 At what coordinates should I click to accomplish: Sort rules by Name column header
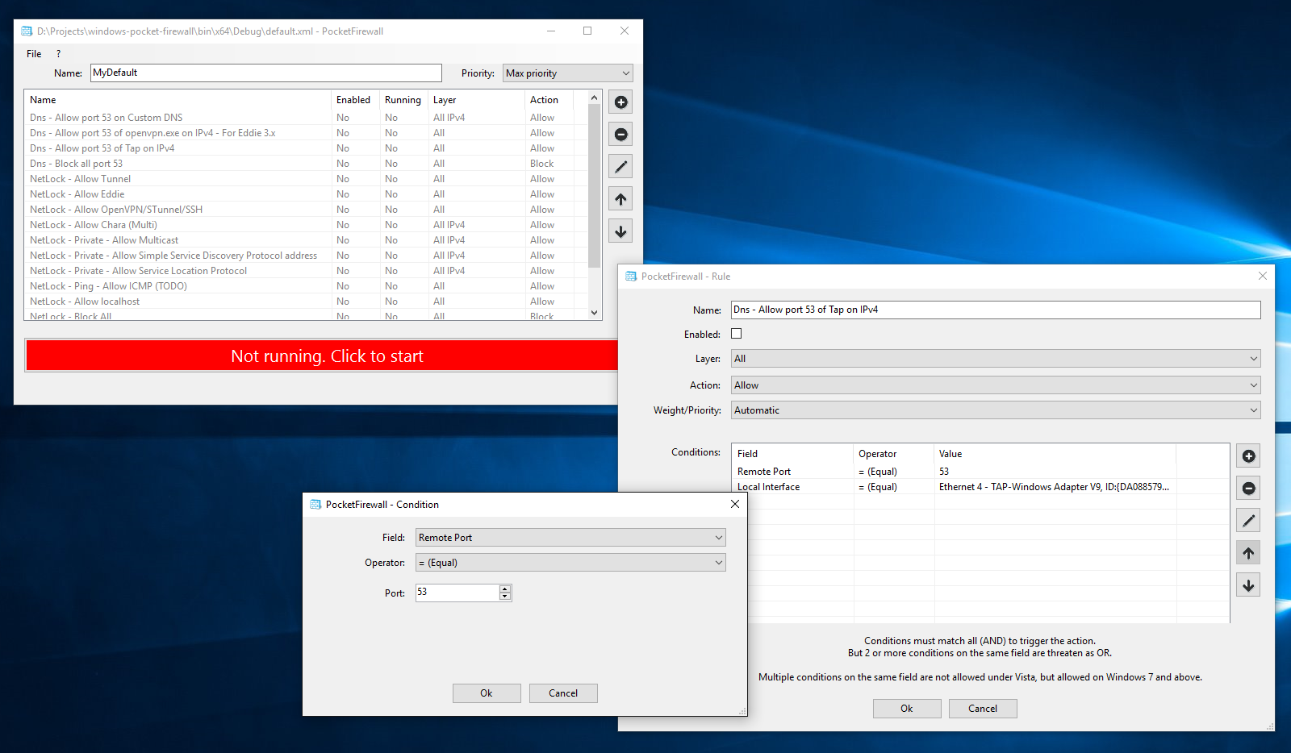(x=178, y=100)
